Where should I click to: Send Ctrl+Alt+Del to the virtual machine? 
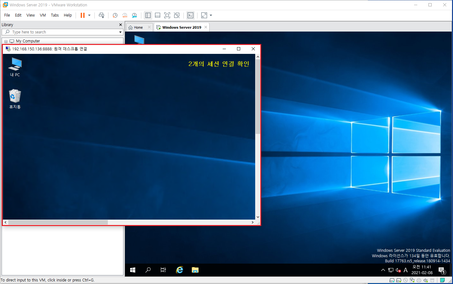coord(101,15)
